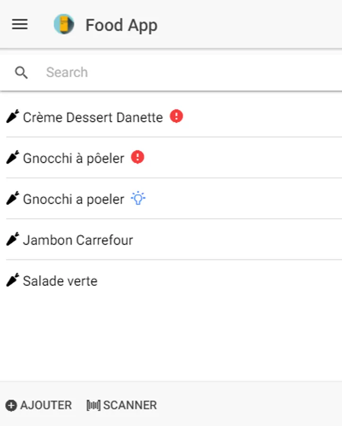Click the carrot icon beside Jambon Carrefour

click(x=13, y=240)
